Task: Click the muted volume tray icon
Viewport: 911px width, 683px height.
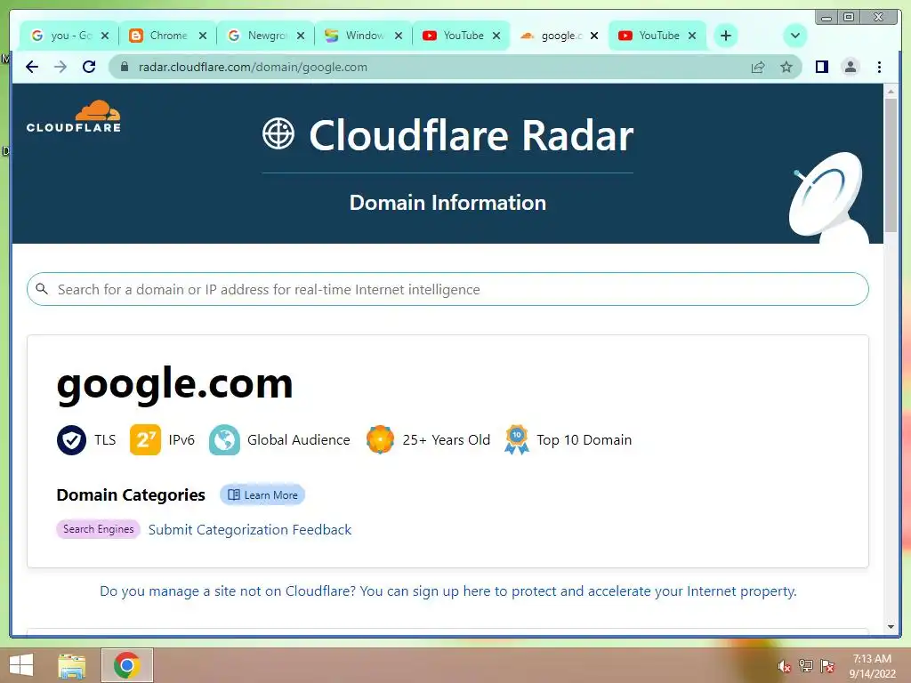Action: coord(784,666)
